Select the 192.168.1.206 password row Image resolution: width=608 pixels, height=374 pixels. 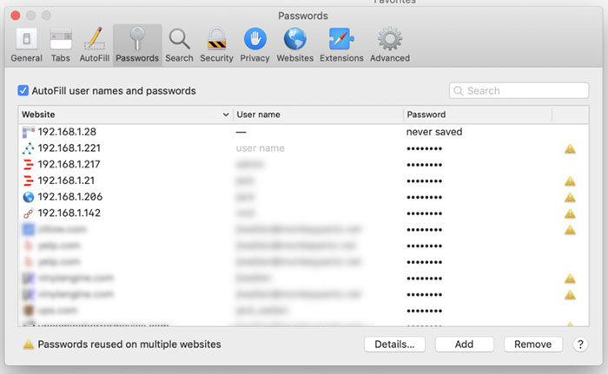303,197
